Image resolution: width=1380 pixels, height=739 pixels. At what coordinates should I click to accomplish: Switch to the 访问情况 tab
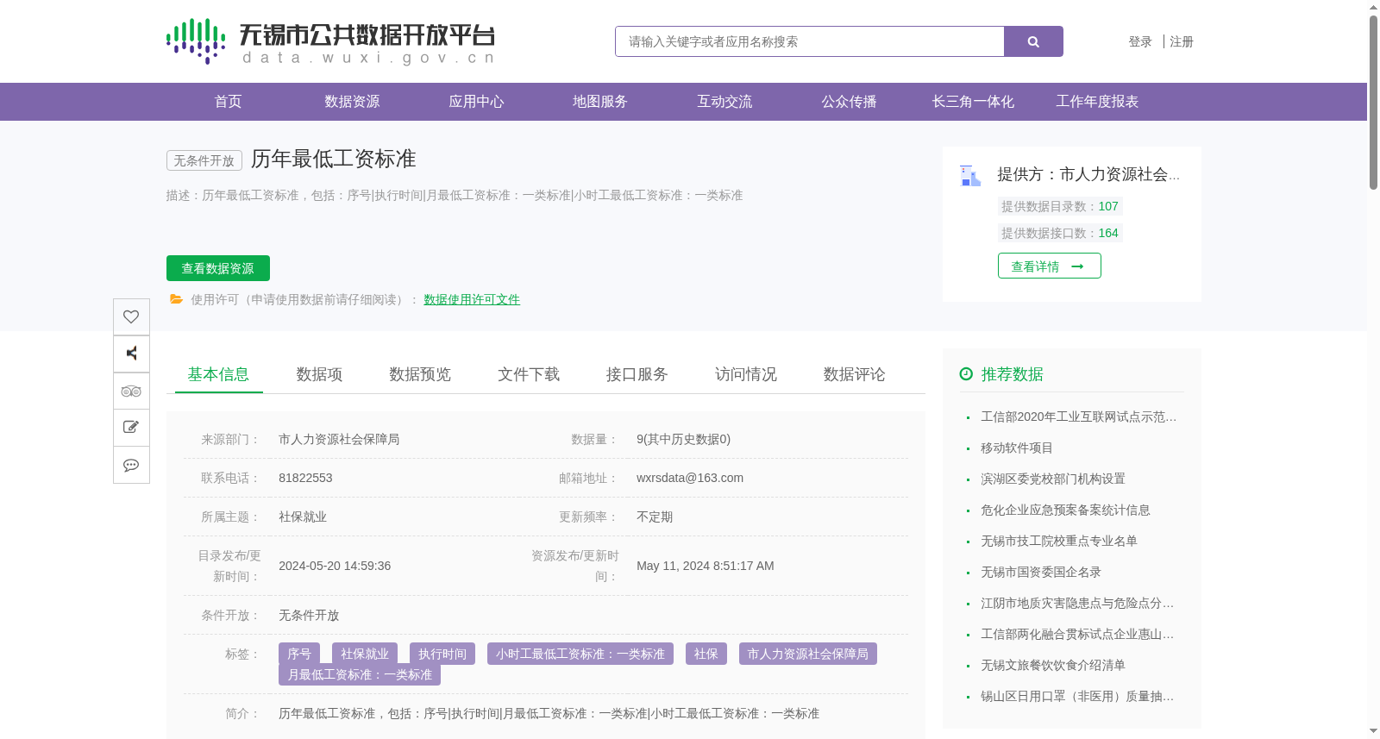click(x=746, y=374)
